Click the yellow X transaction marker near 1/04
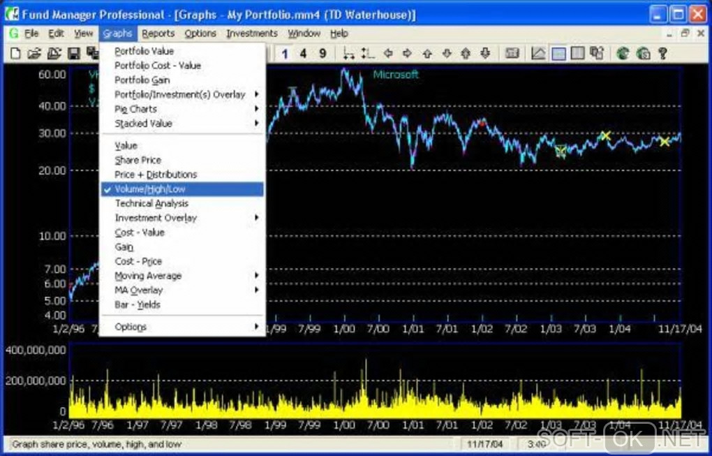The width and height of the screenshot is (712, 456). pyautogui.click(x=605, y=135)
